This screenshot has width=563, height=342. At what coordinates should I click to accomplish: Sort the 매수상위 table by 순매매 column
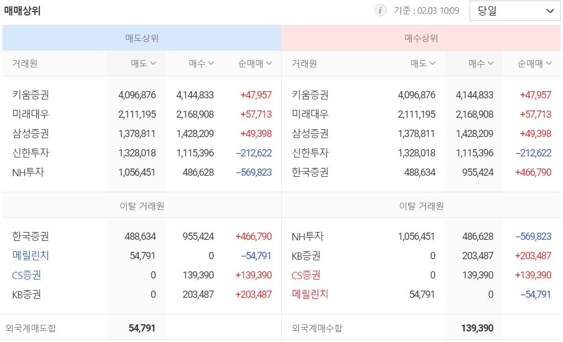click(534, 64)
